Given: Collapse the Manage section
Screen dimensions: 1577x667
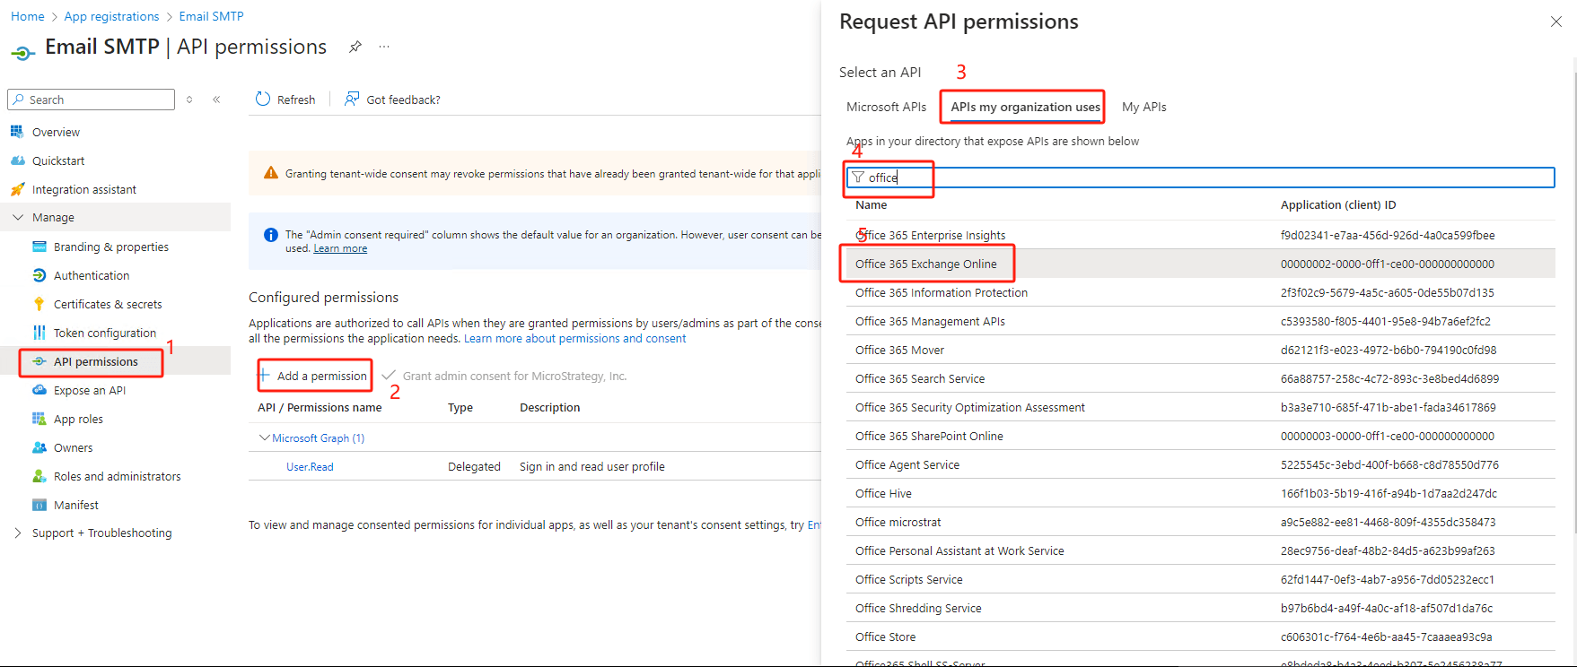Looking at the screenshot, I should tap(18, 217).
